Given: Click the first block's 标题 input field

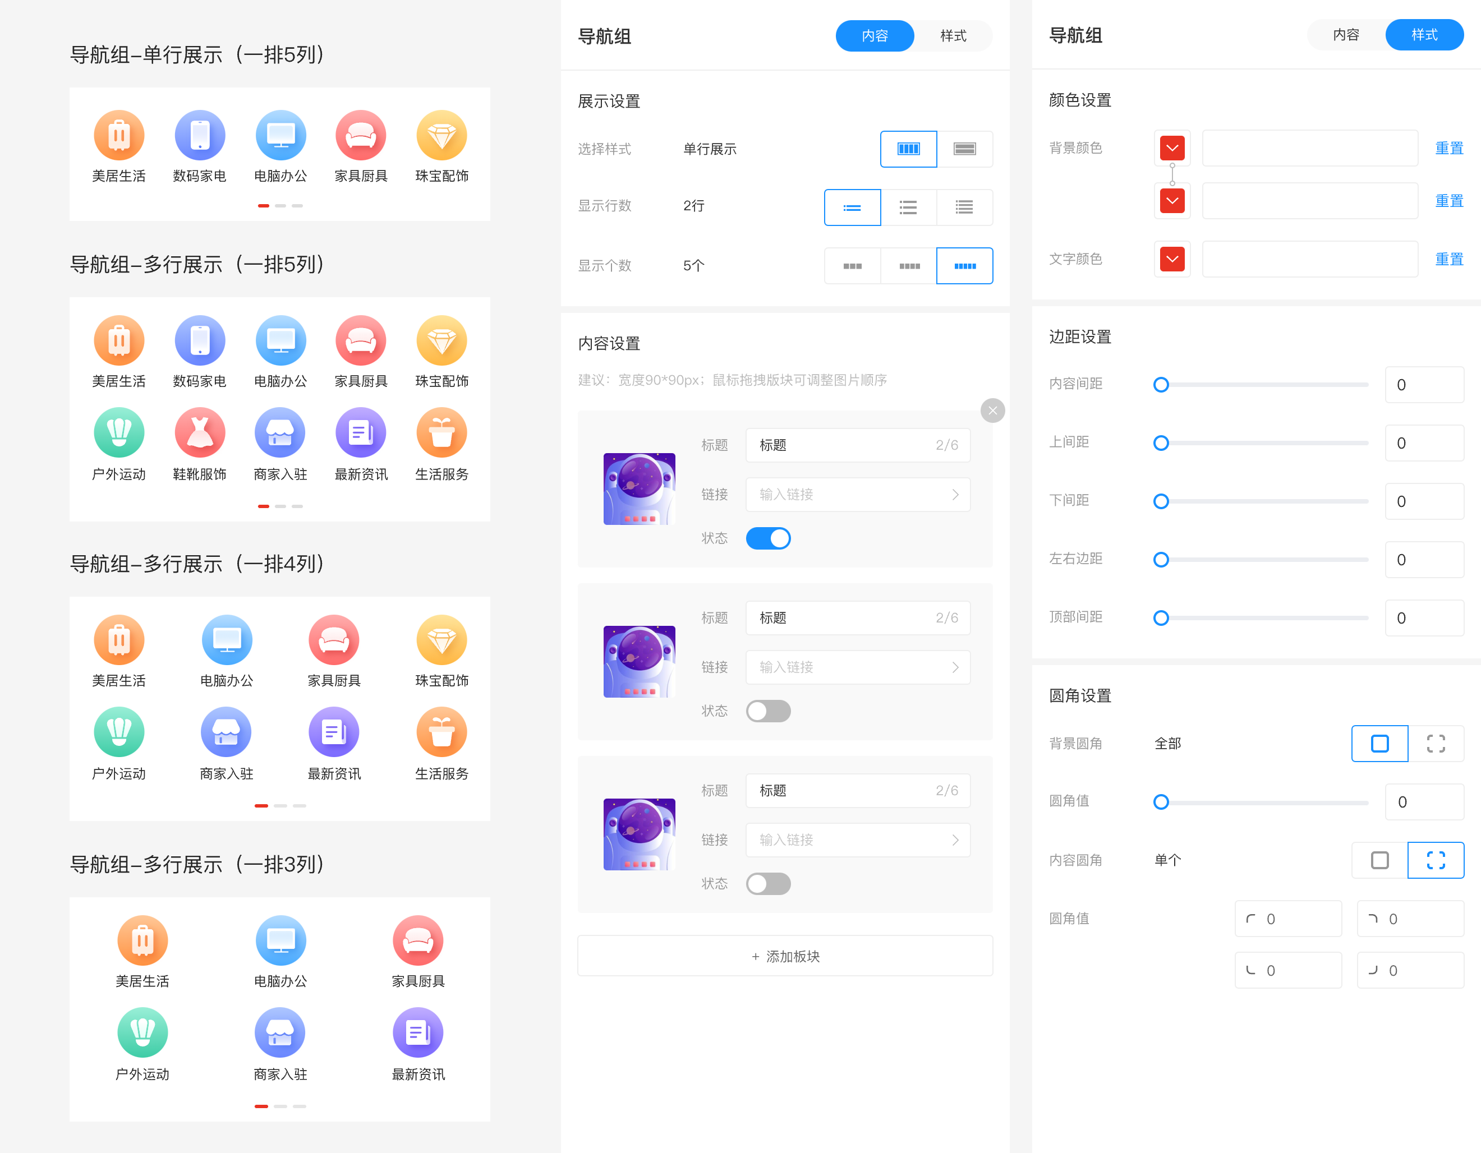Looking at the screenshot, I should click(857, 445).
